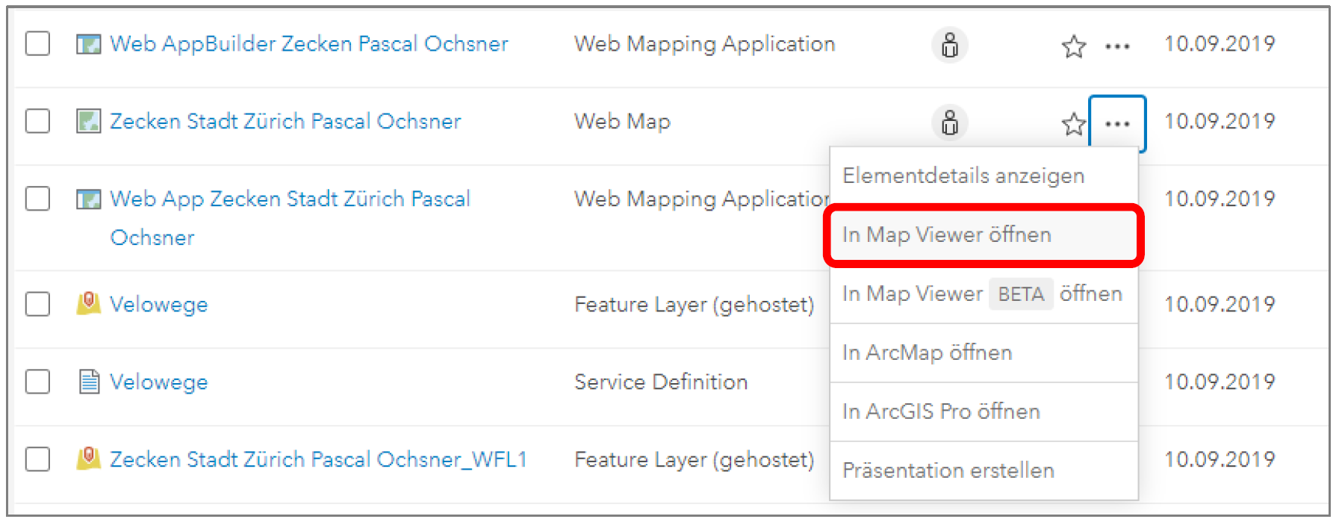
Task: Open the Web App Zecken Stadt Zürich link
Action: coord(289,199)
